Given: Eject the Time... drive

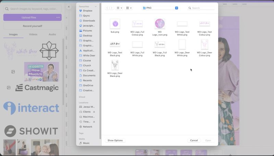Looking at the screenshot, I should [x=94, y=122].
